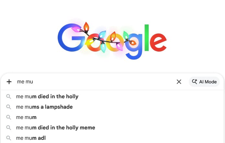
Task: Click the plus icon in search box
Action: [9, 82]
